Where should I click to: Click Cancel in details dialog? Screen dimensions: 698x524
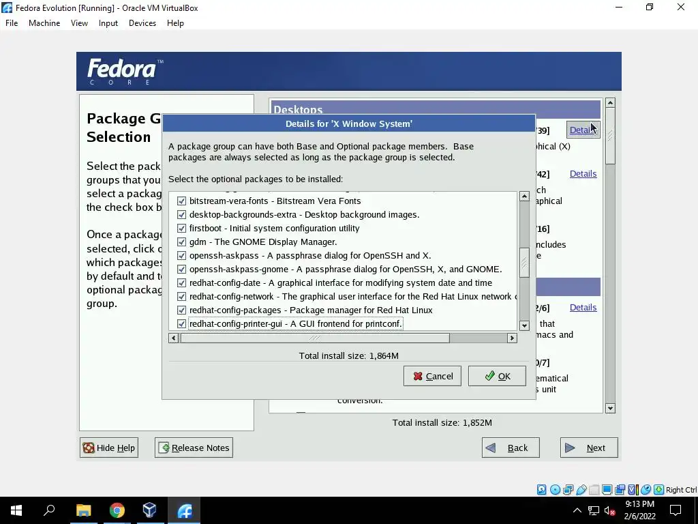[432, 376]
